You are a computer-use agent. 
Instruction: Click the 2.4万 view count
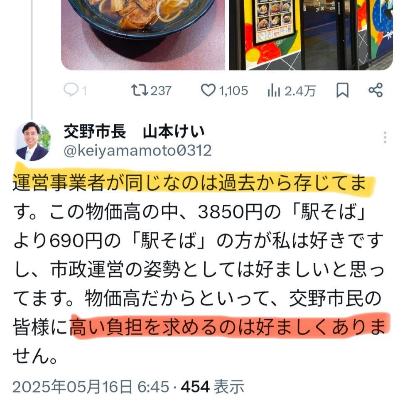point(300,91)
